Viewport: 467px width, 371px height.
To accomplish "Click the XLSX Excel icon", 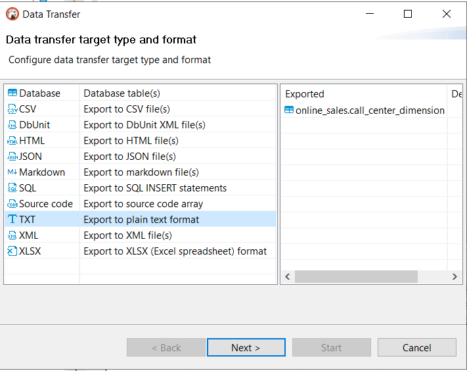I will click(12, 251).
